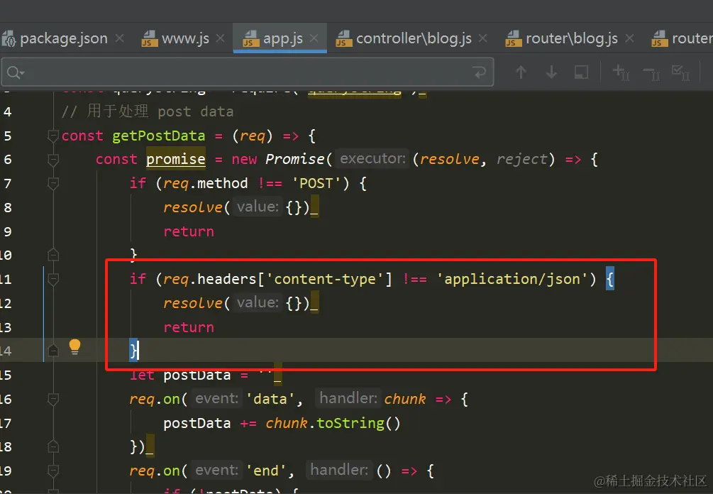Click the getPostData identifier

[x=158, y=136]
